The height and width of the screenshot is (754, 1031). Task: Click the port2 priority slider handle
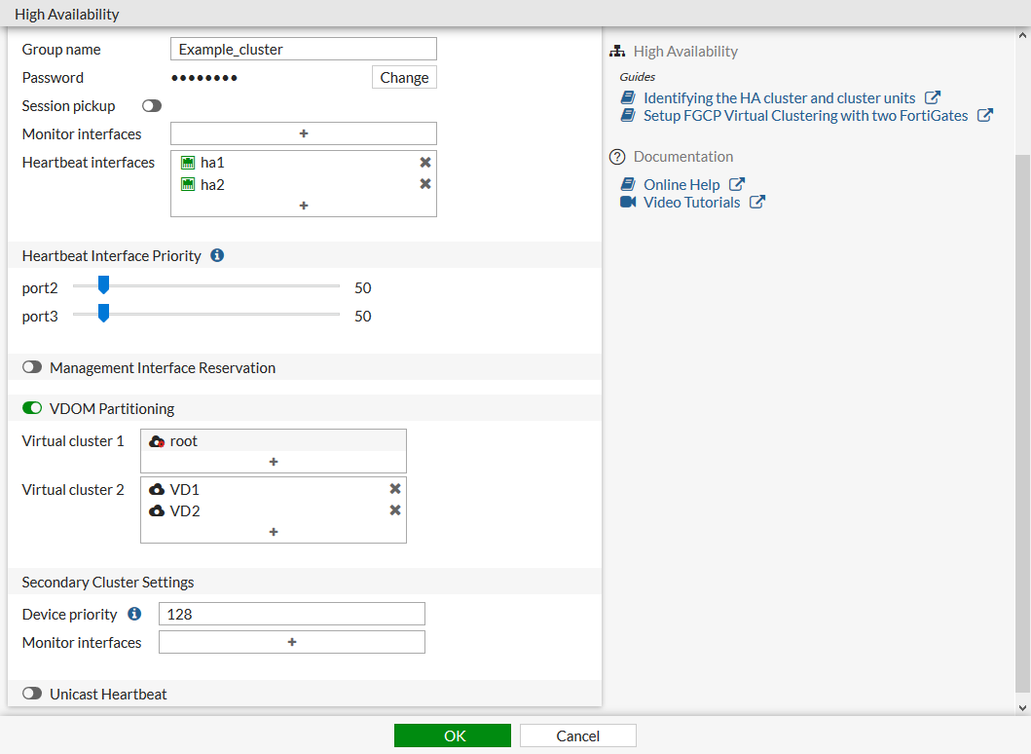point(103,285)
